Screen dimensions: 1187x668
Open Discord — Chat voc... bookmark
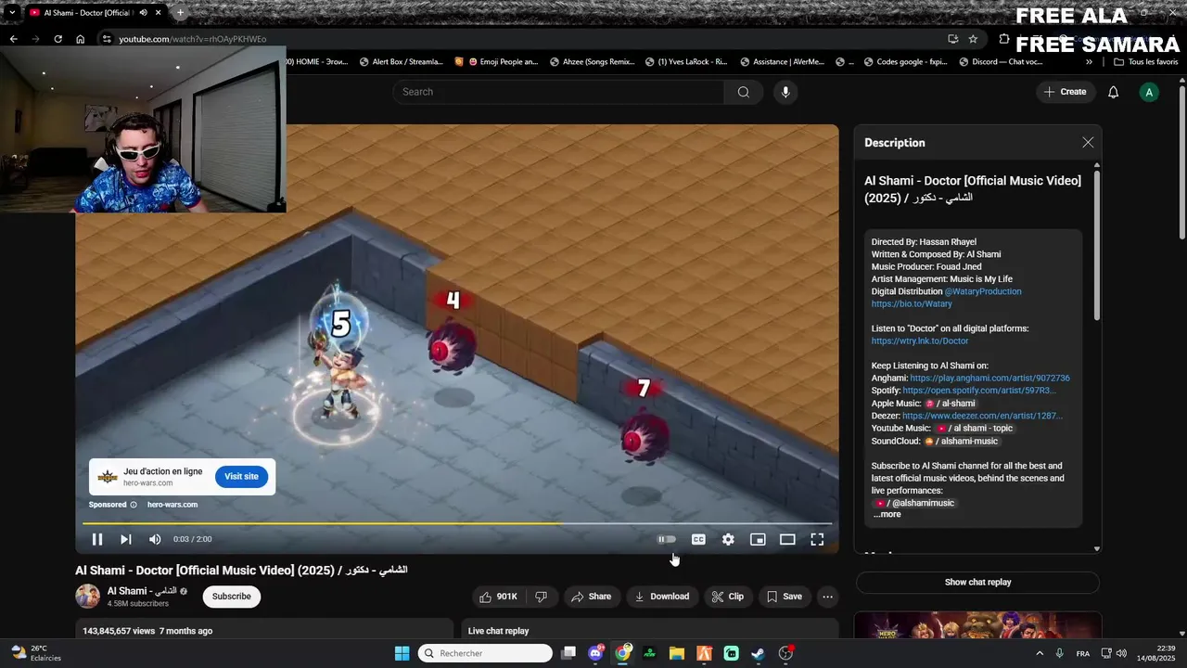[1001, 62]
